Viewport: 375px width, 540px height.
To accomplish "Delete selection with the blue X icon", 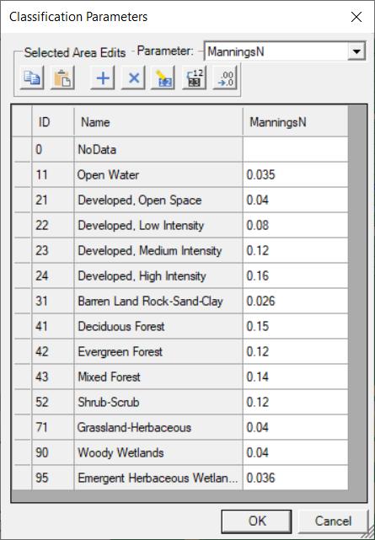I will [133, 78].
